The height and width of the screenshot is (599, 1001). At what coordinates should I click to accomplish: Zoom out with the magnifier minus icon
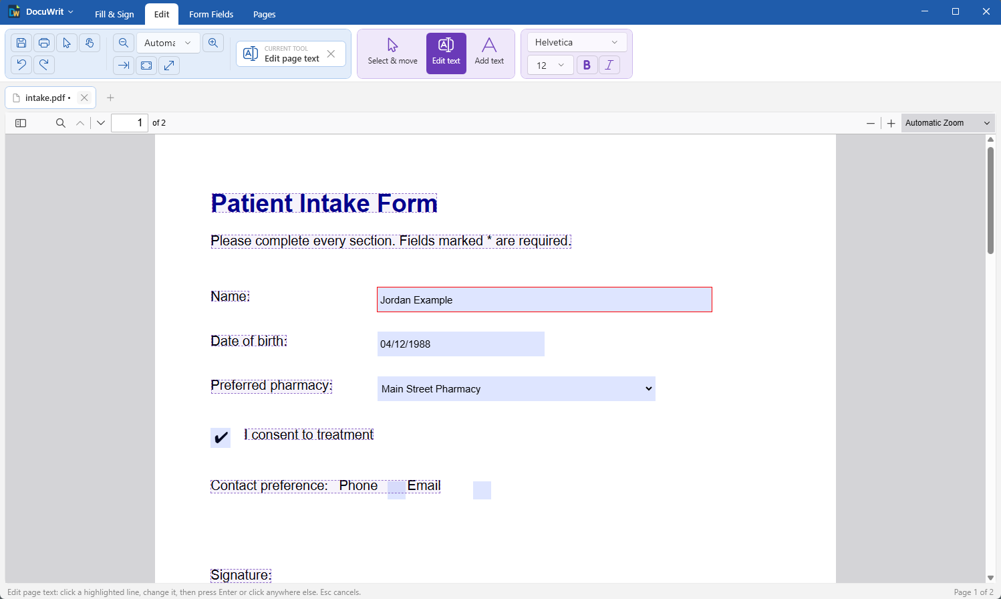124,43
